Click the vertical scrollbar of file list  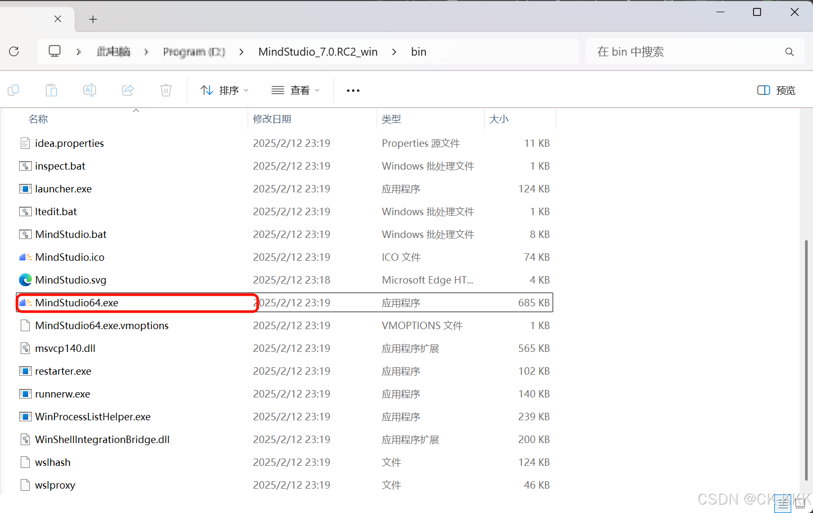click(x=806, y=360)
